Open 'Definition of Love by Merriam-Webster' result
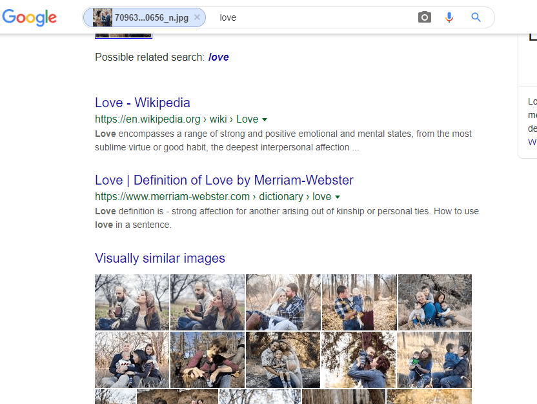537x404 pixels. pos(224,180)
